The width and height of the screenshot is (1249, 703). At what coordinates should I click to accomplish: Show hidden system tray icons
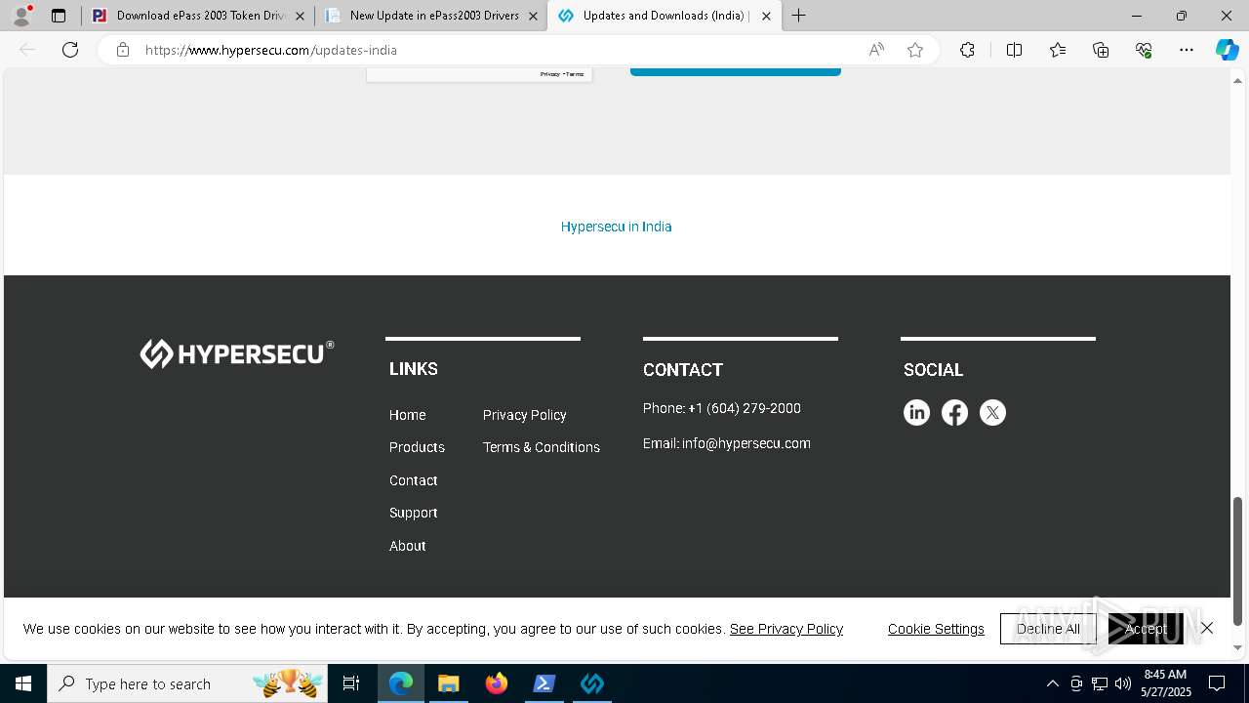point(1052,683)
